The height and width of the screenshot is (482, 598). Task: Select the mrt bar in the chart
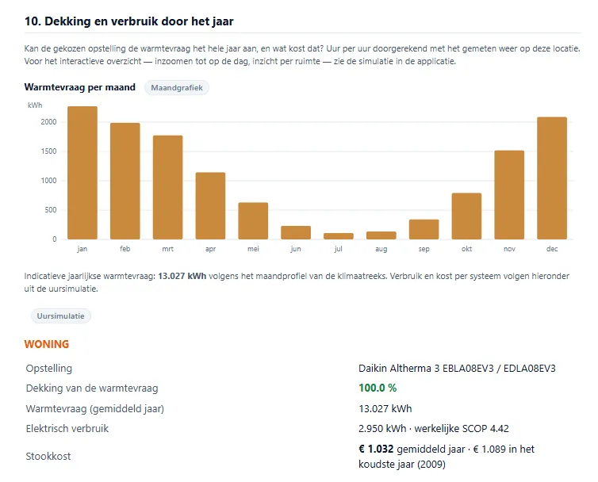pos(168,187)
